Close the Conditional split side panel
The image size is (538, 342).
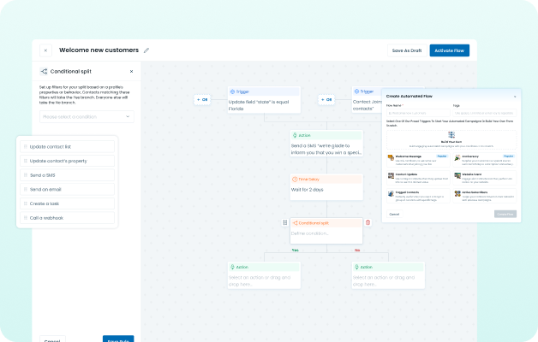pyautogui.click(x=131, y=72)
